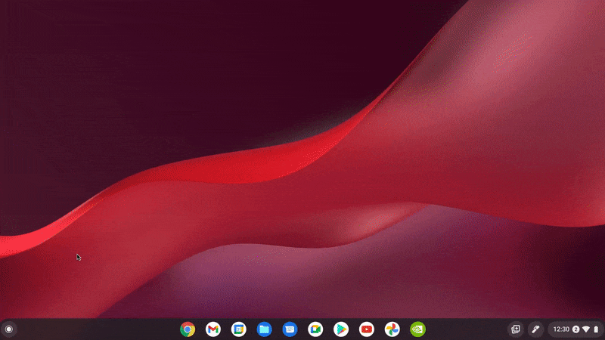
Task: Click the 12:30 clock in status tray
Action: (561, 329)
